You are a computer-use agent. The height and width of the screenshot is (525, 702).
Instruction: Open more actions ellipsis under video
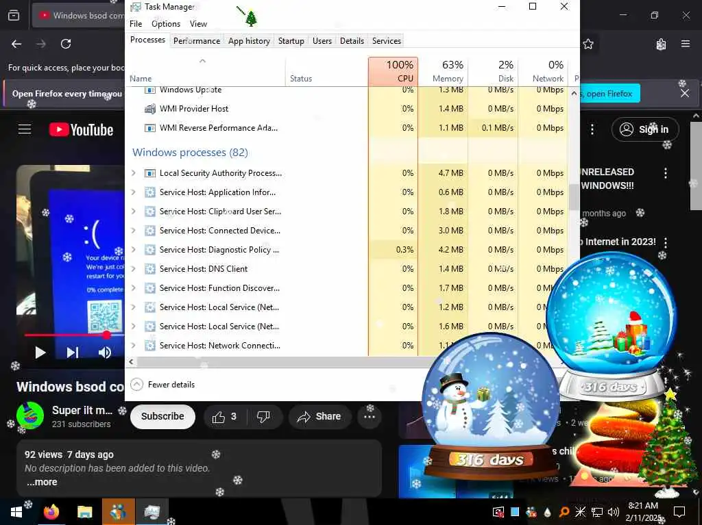pyautogui.click(x=370, y=417)
